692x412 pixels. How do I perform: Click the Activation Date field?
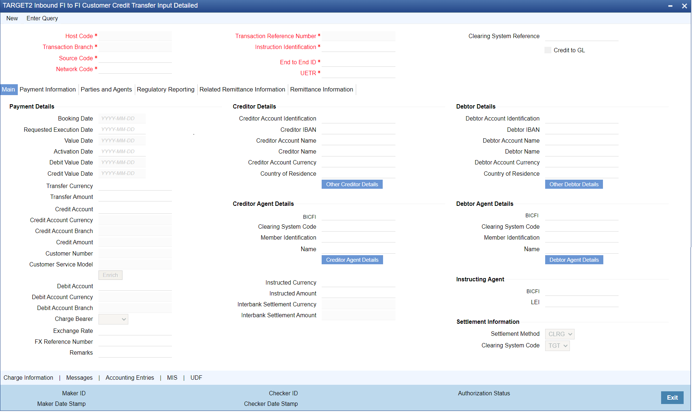[x=122, y=151]
